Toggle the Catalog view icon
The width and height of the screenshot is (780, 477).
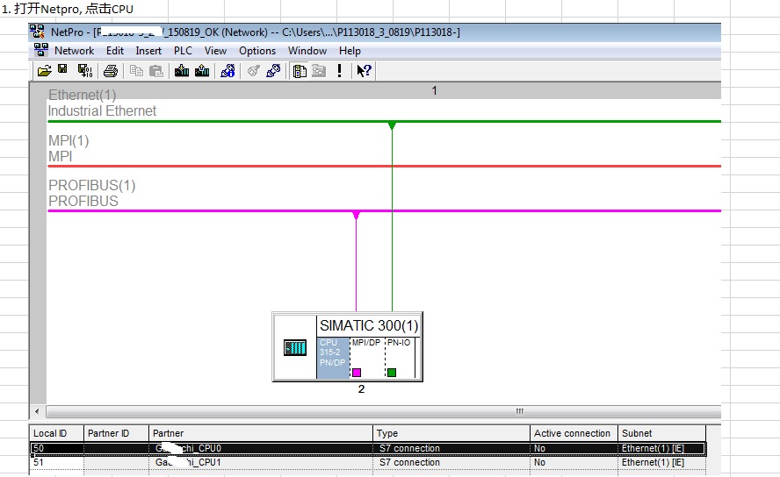300,71
